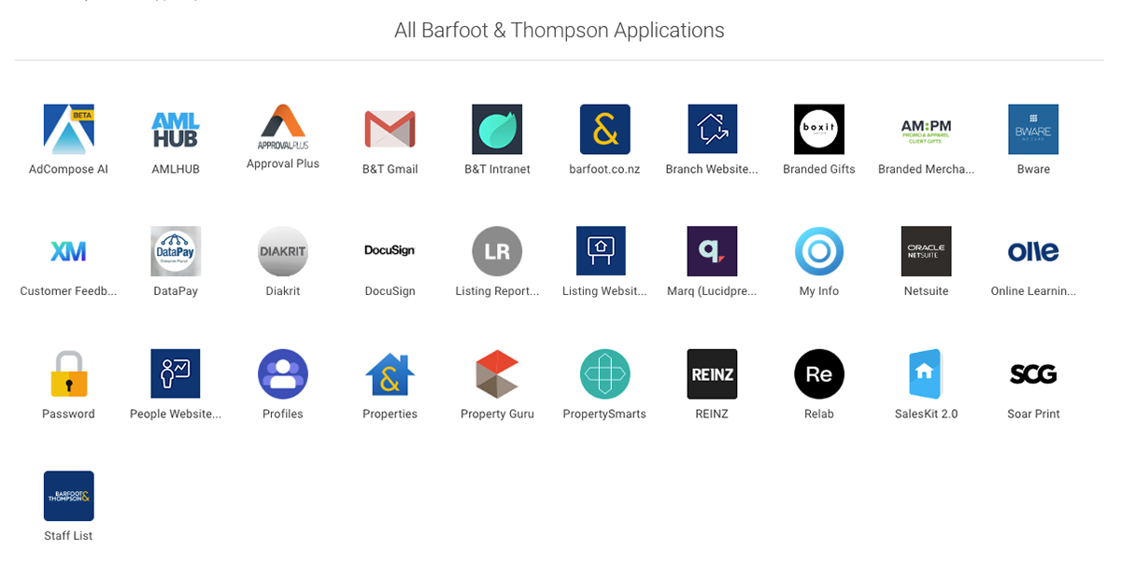
Task: Launch Oracle Netsuite
Action: pyautogui.click(x=926, y=251)
